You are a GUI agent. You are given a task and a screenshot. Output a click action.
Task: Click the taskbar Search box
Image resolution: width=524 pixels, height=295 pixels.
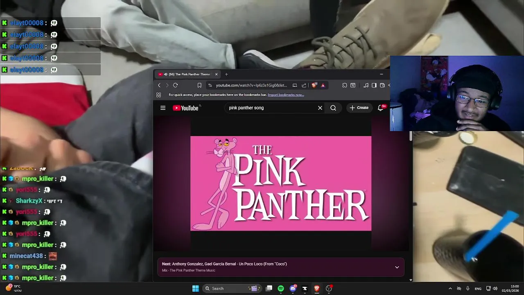pos(233,288)
